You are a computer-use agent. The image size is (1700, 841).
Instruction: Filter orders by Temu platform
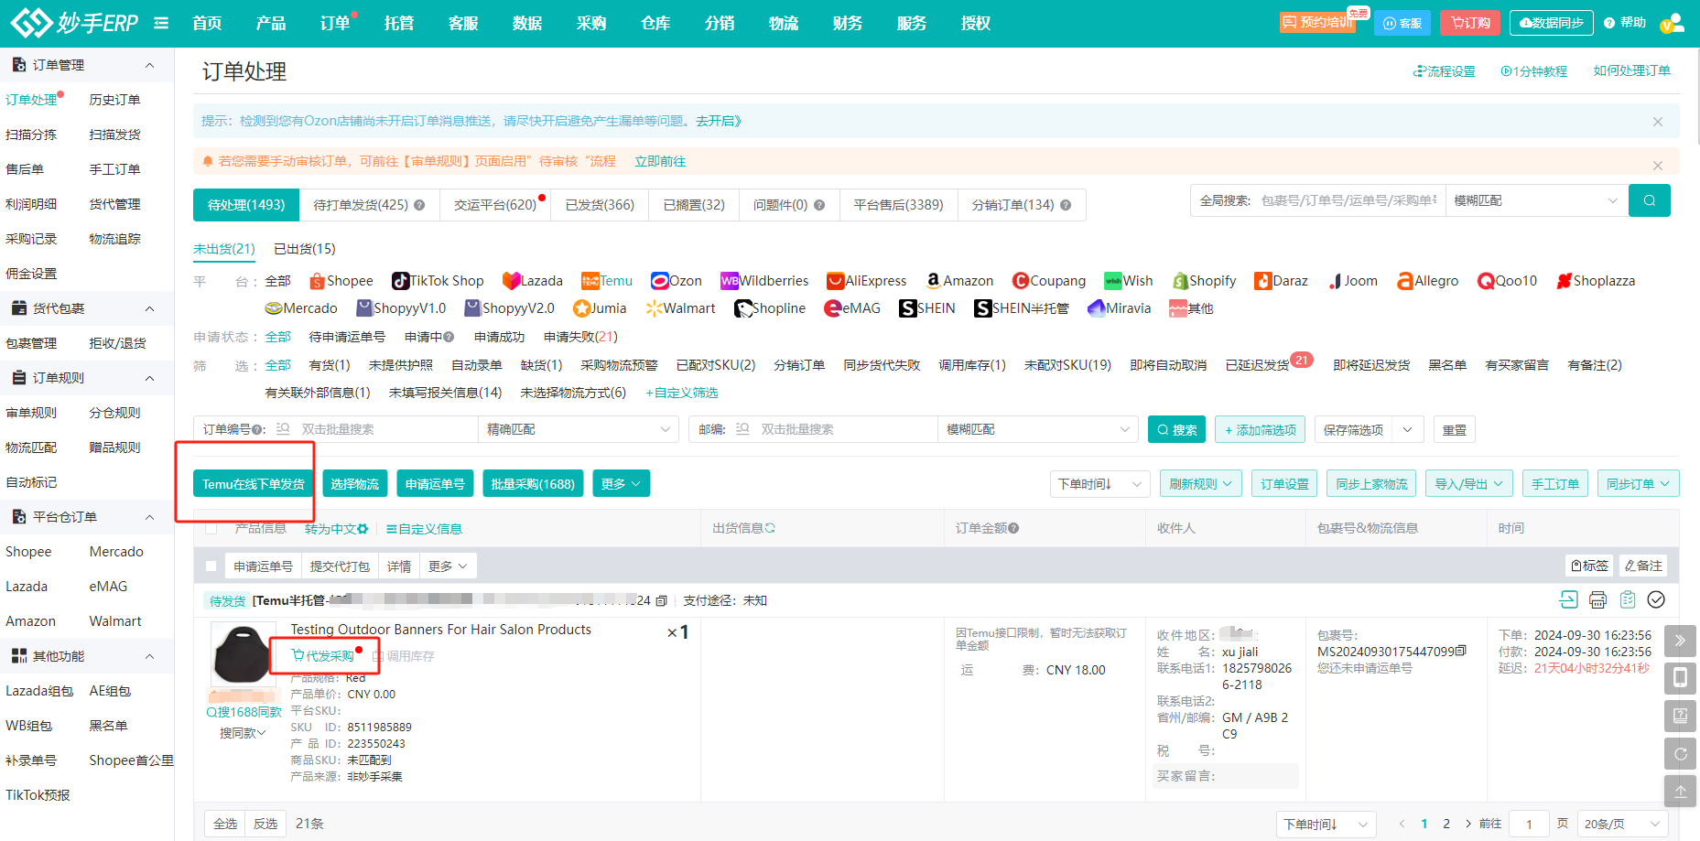tap(606, 281)
